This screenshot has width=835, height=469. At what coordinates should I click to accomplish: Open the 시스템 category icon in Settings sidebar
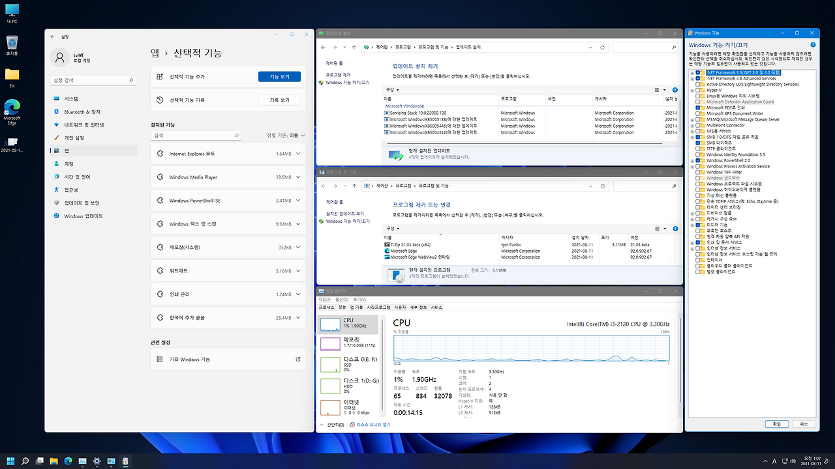(57, 98)
